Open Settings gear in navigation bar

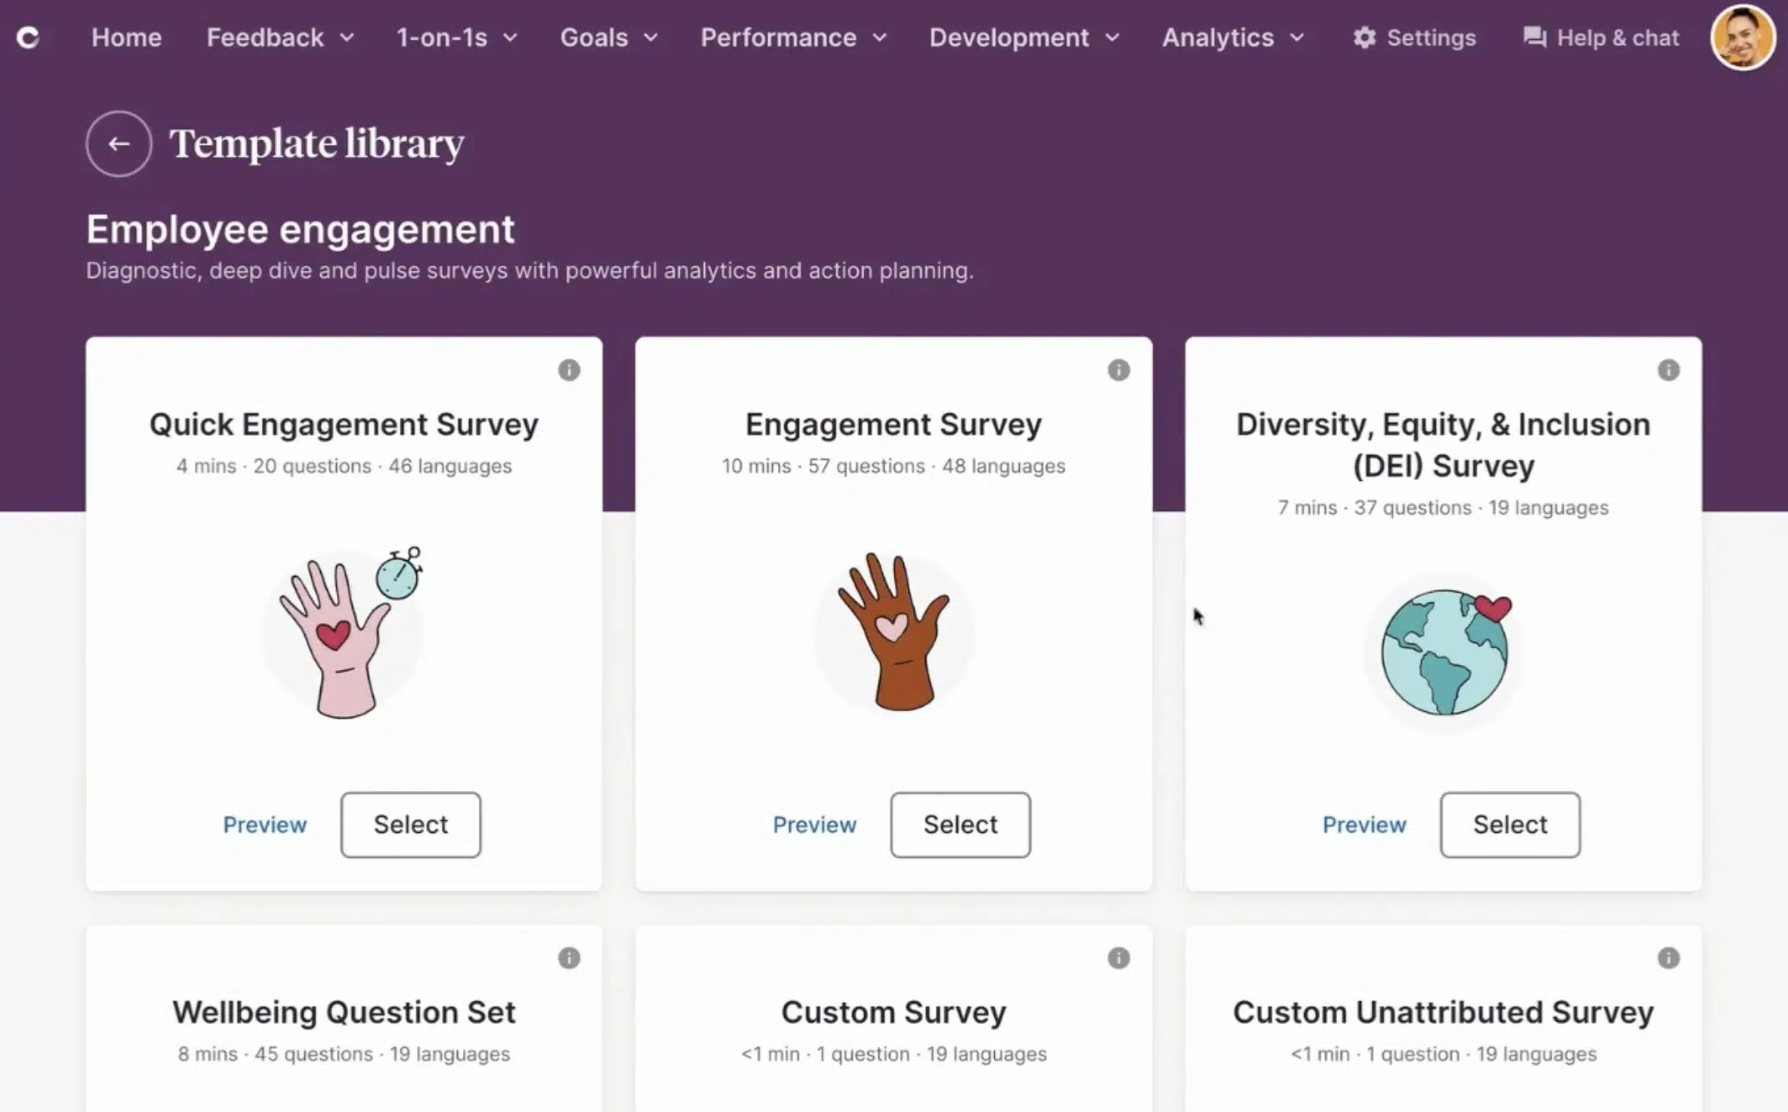pyautogui.click(x=1414, y=38)
